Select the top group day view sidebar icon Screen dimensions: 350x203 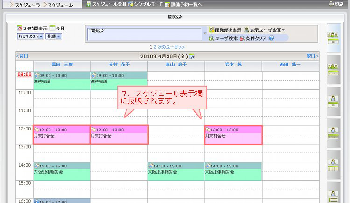point(333,38)
